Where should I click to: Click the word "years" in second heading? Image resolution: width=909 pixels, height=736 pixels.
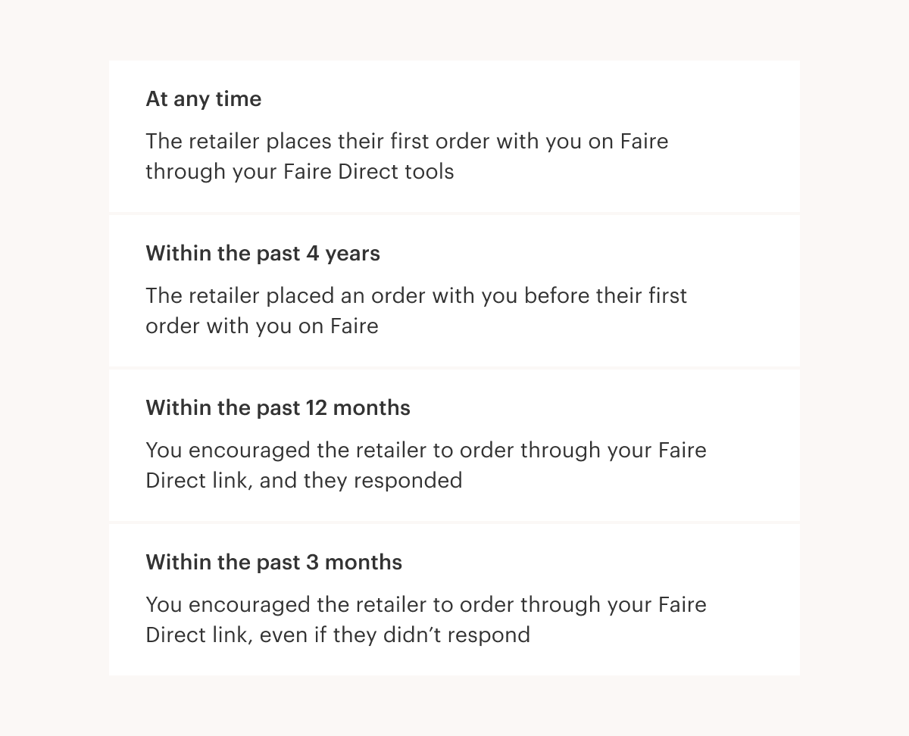pos(353,254)
